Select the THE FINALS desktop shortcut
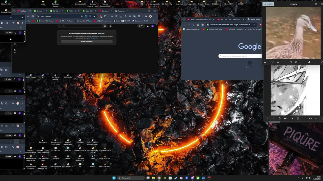The height and width of the screenshot is (181, 323). coord(80,141)
